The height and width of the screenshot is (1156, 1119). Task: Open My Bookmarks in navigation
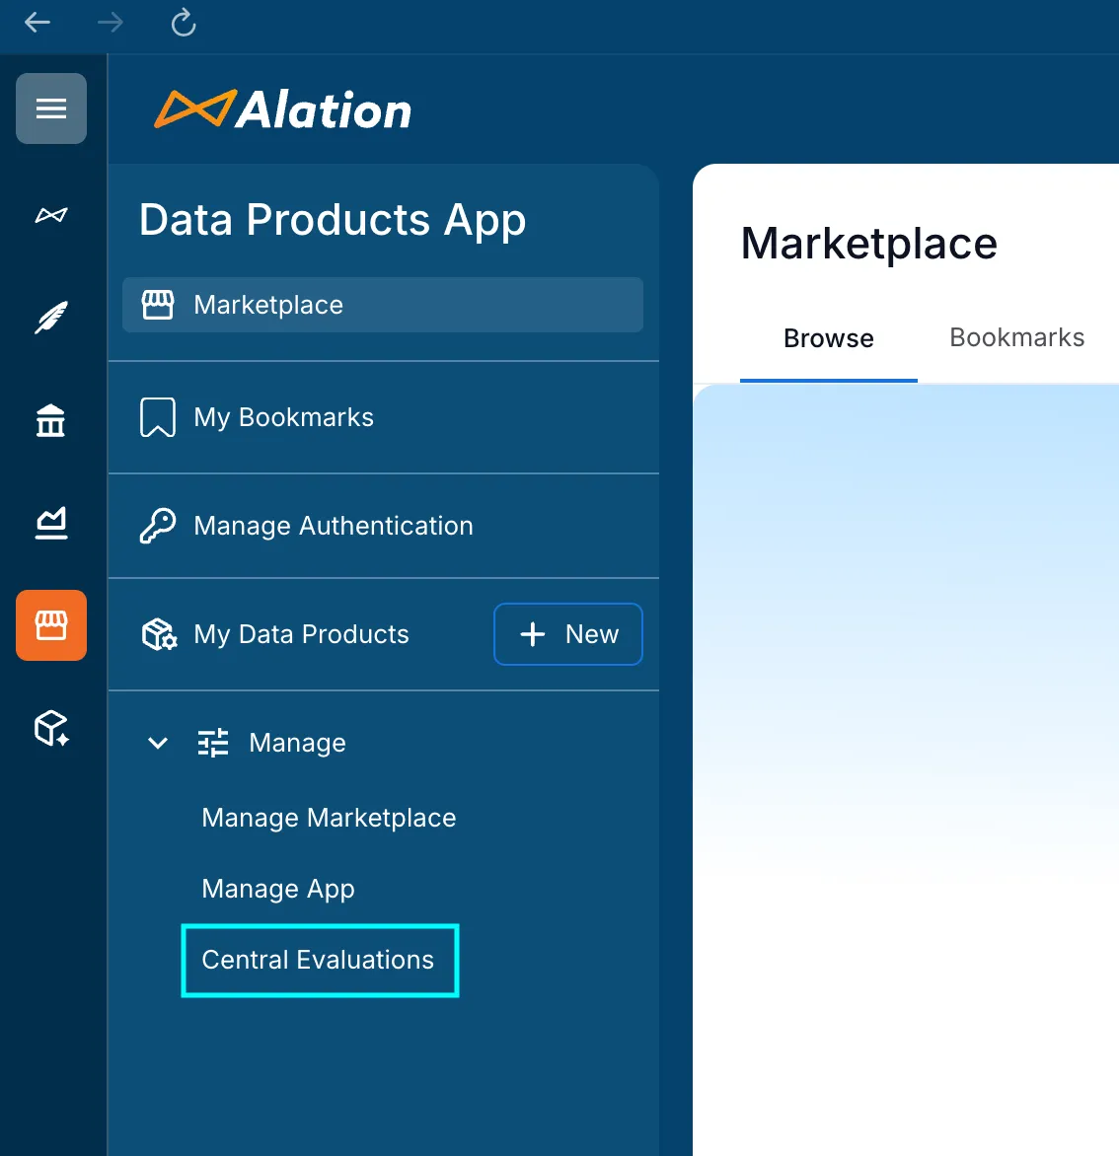click(x=283, y=417)
